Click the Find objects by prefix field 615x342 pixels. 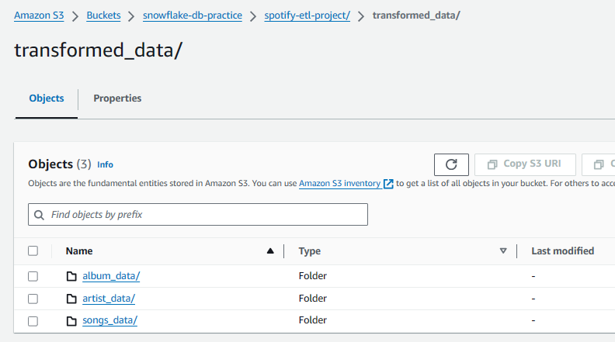tap(198, 214)
